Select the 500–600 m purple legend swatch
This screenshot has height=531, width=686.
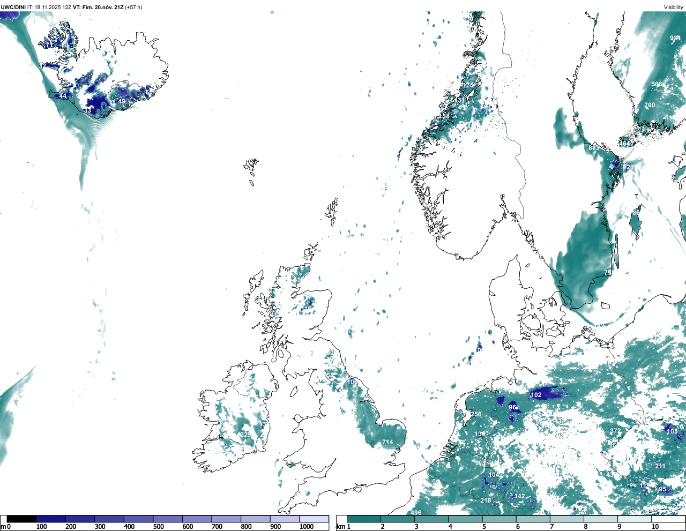[x=168, y=519]
